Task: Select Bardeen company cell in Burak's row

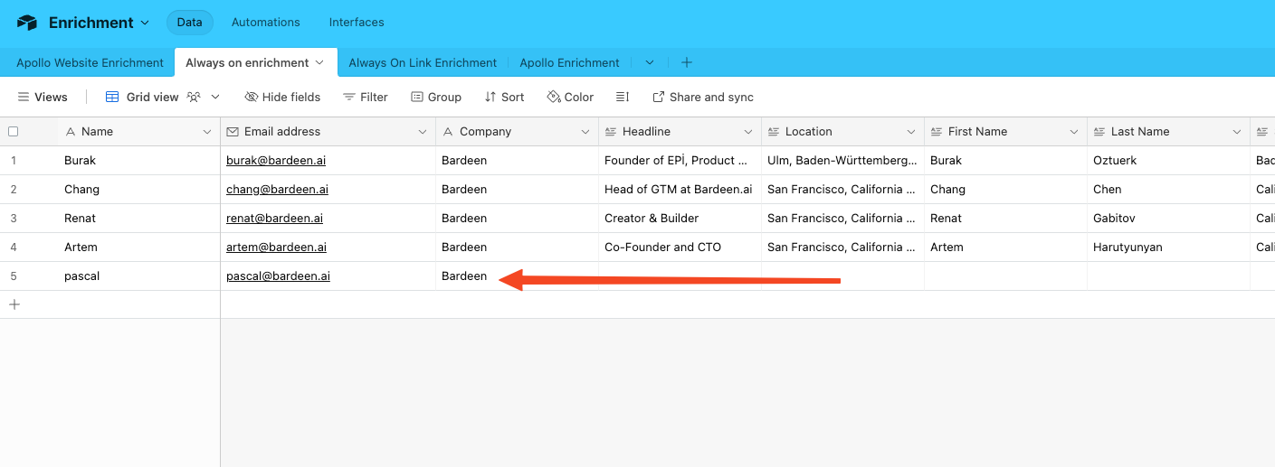Action: pyautogui.click(x=517, y=160)
